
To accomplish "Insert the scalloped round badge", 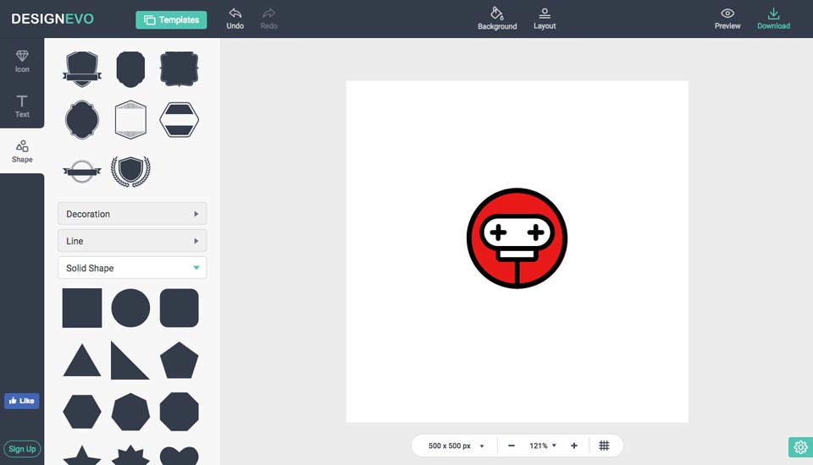I will [x=82, y=119].
